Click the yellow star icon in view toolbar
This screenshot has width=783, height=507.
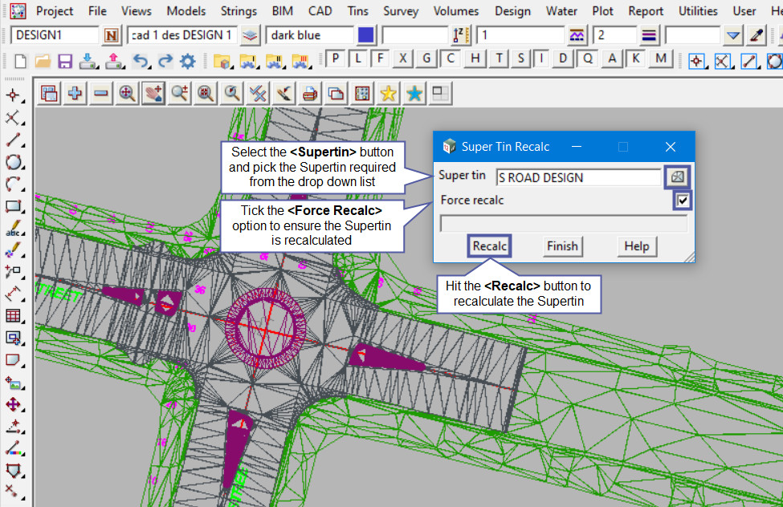(388, 93)
